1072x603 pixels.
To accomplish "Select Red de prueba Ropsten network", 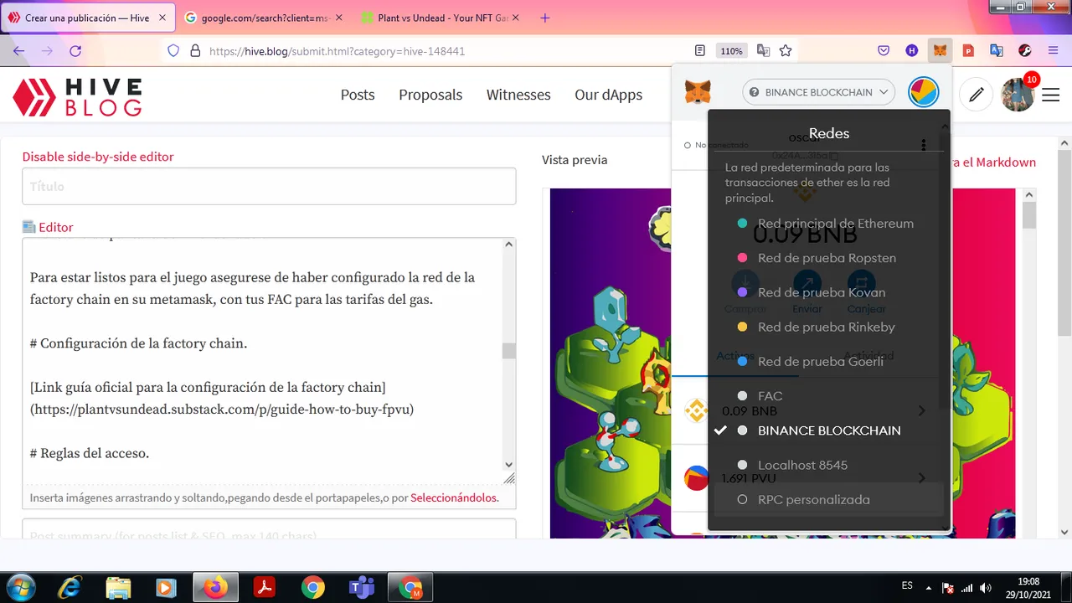I will pyautogui.click(x=826, y=258).
